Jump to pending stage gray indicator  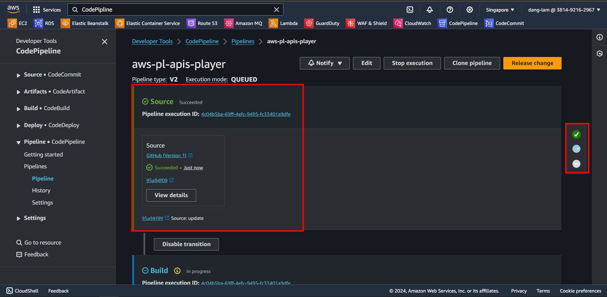coord(576,164)
